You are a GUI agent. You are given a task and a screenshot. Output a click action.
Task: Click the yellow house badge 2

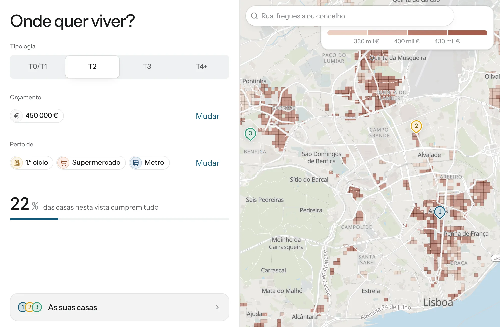(x=29, y=307)
